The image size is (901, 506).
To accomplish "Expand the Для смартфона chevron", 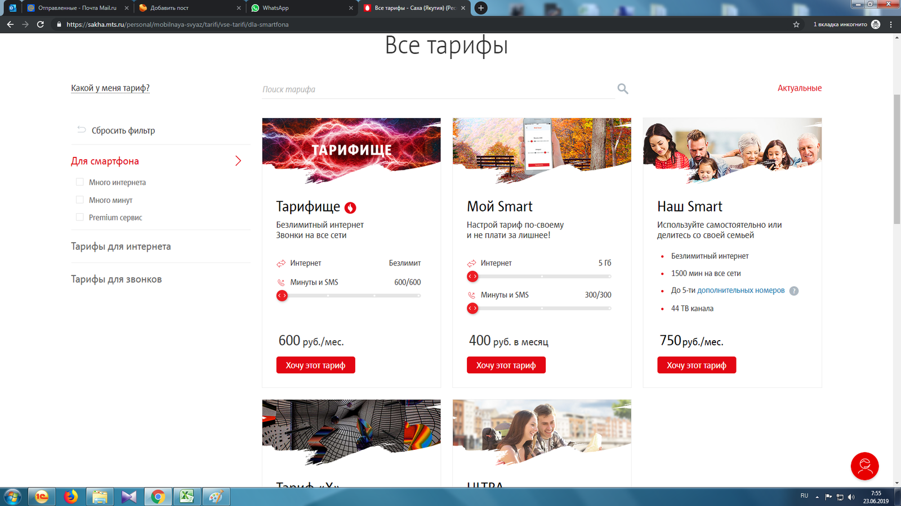I will [238, 161].
